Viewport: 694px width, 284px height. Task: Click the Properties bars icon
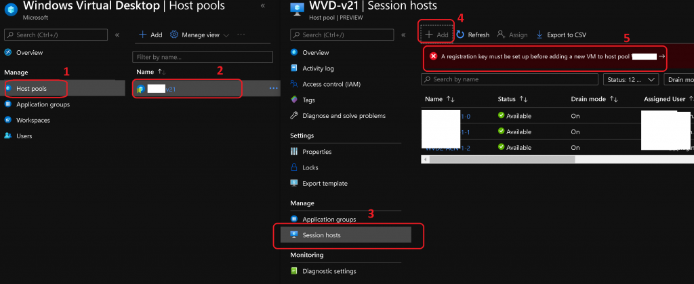(x=294, y=152)
